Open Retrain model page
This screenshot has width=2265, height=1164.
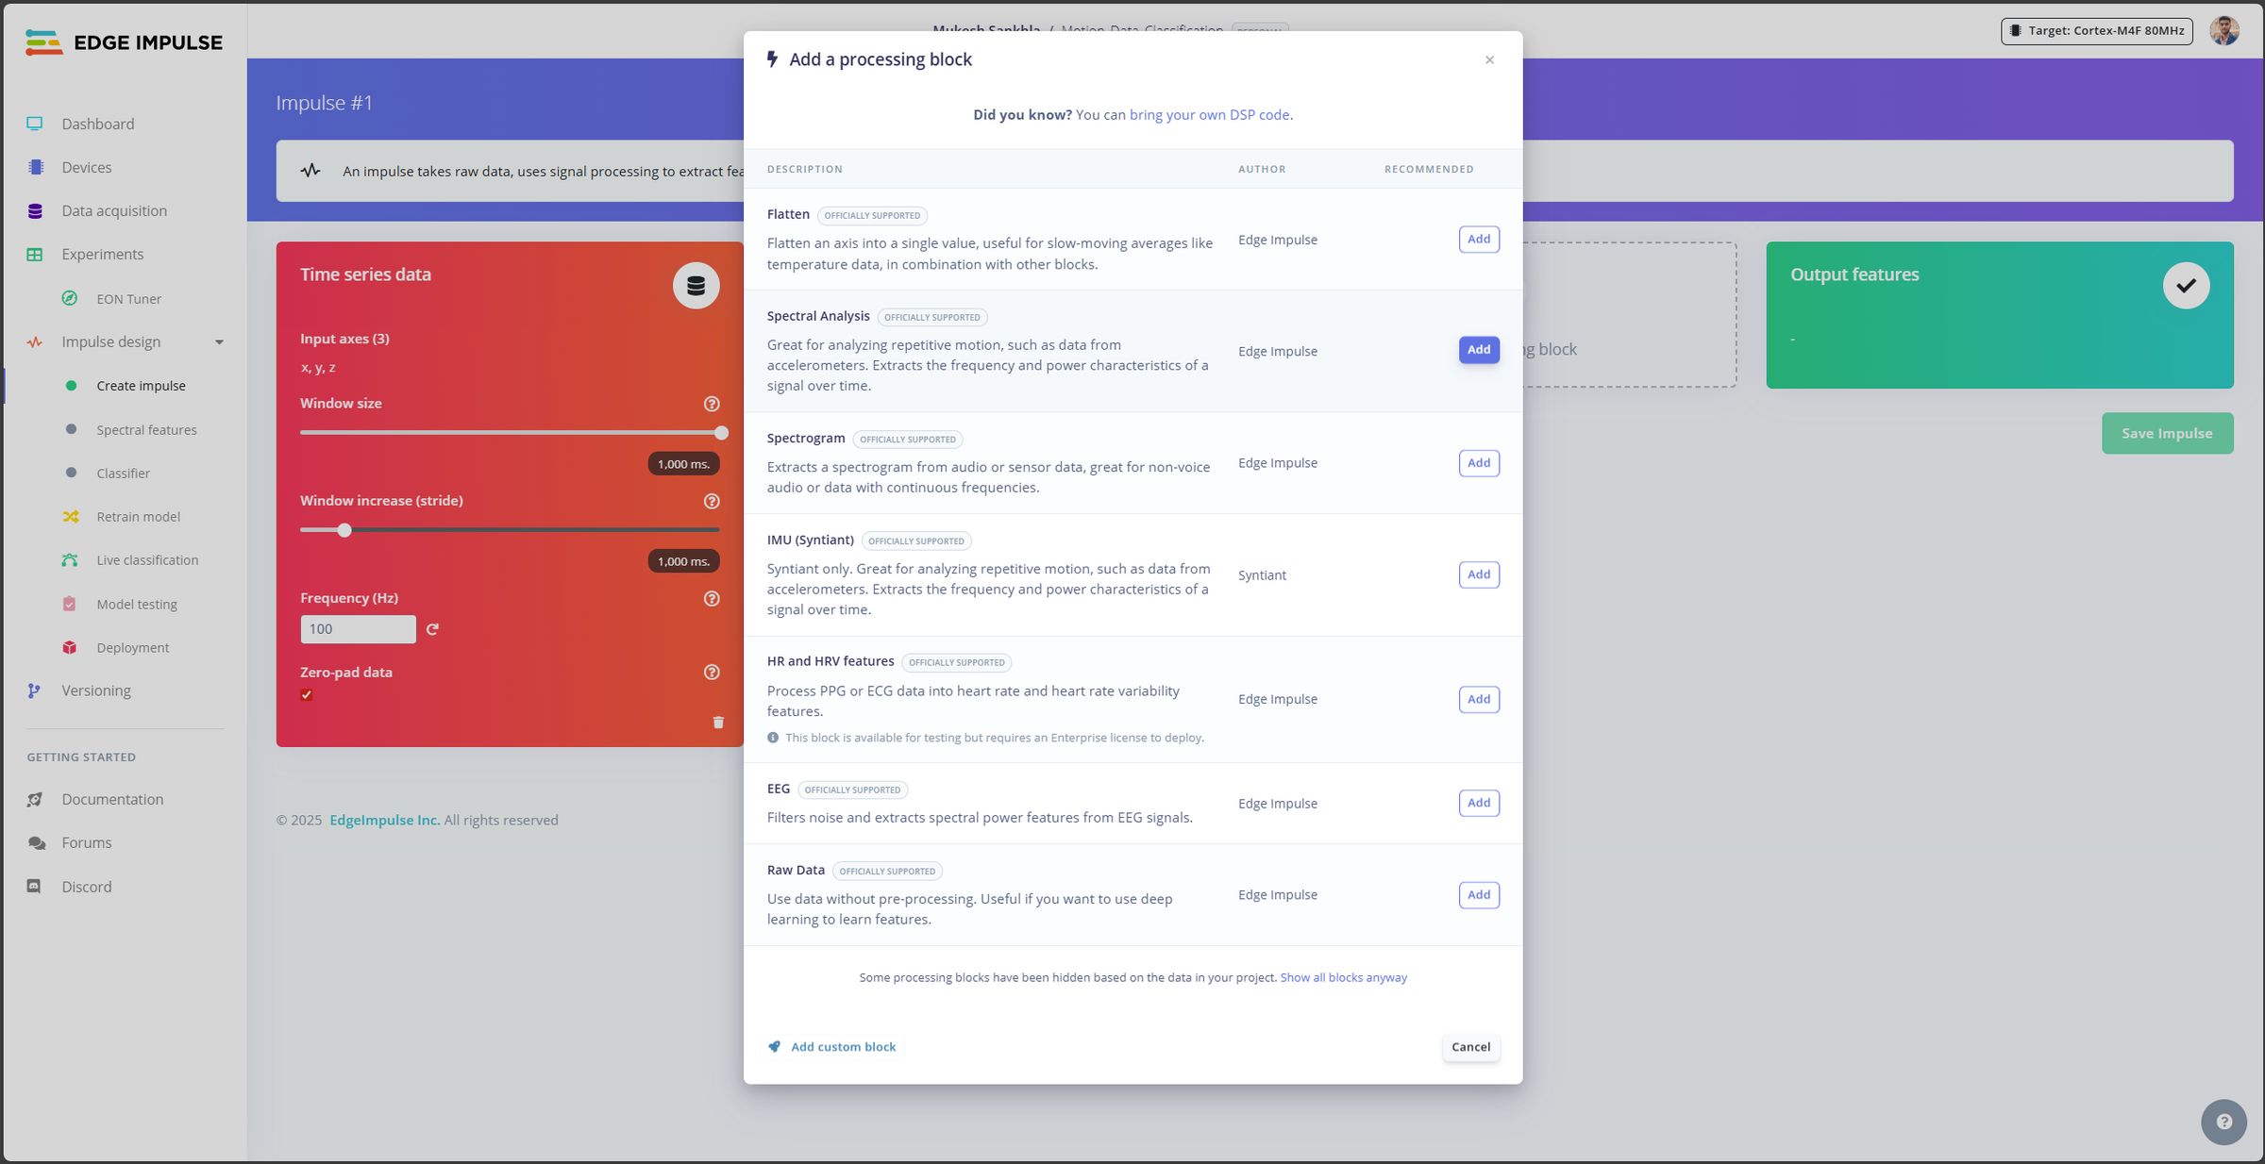tap(138, 516)
